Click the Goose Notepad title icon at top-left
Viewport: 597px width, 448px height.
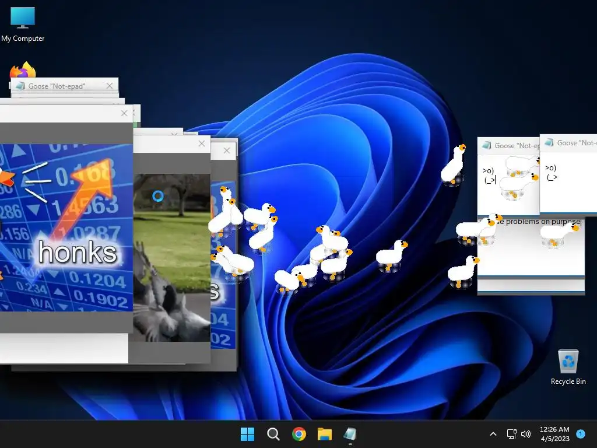[20, 86]
